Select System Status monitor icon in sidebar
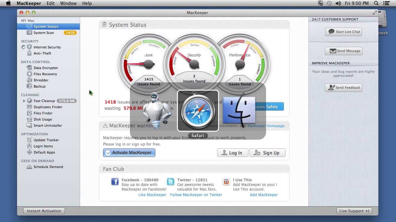The height and width of the screenshot is (222, 396). pyautogui.click(x=29, y=27)
